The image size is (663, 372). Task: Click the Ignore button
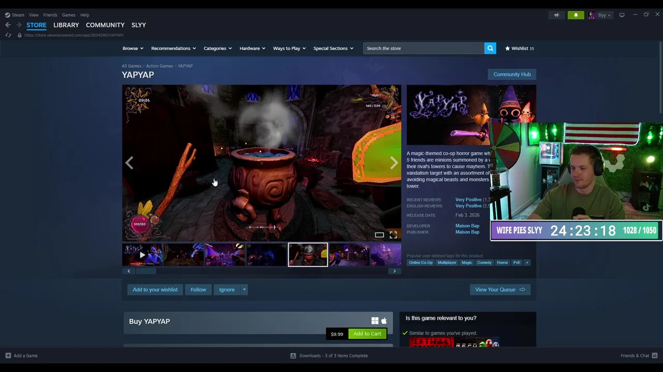click(227, 289)
